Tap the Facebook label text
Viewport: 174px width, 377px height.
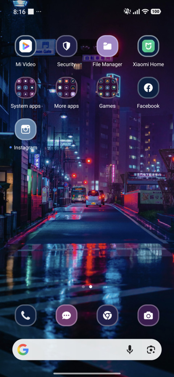tap(148, 106)
